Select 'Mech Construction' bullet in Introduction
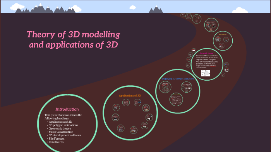The image size is (271, 152). (61, 132)
